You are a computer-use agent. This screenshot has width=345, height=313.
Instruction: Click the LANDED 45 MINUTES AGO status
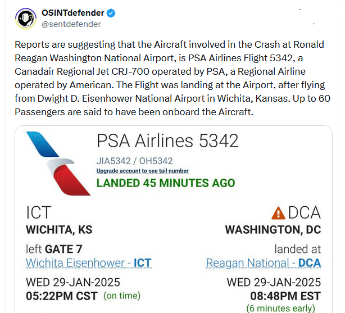166,183
